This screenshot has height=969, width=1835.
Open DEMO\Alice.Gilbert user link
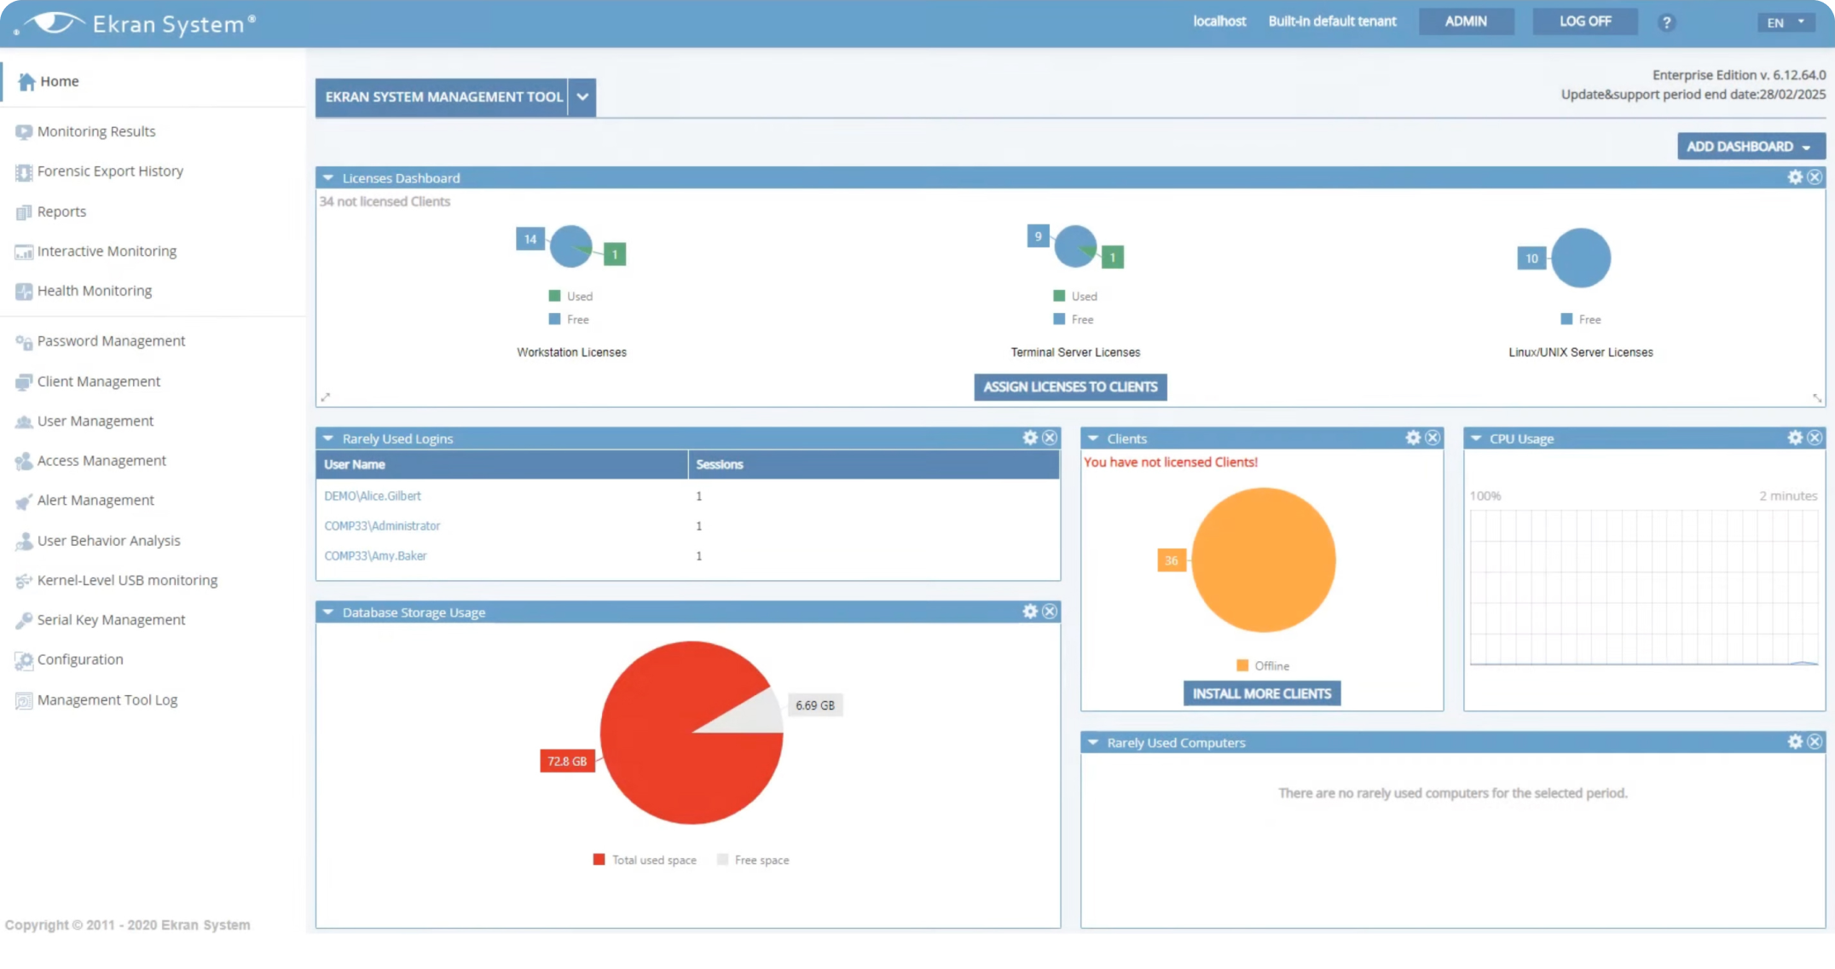373,496
